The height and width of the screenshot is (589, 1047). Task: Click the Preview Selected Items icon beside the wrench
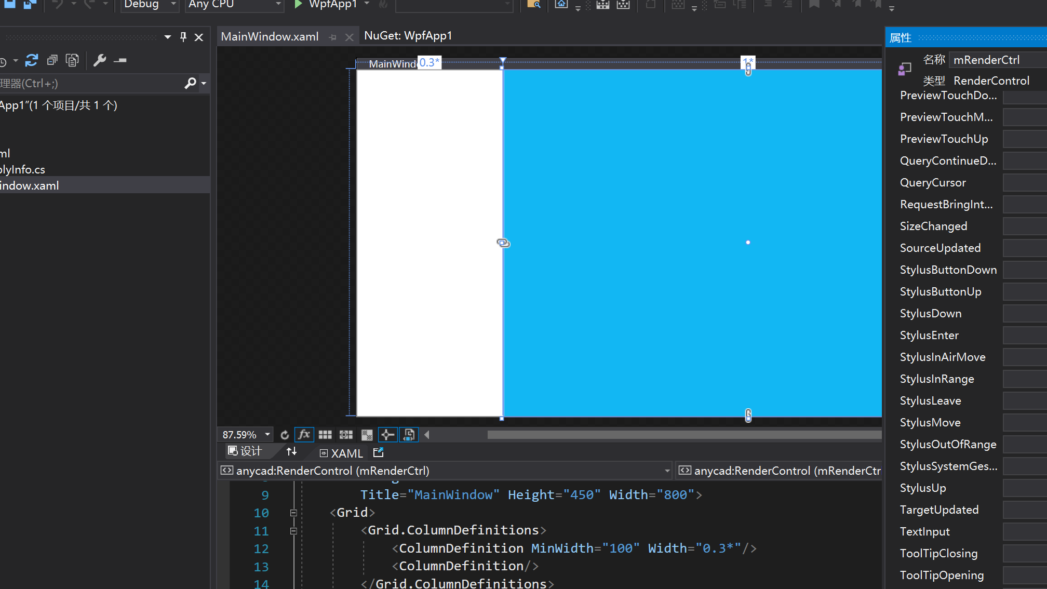(120, 60)
